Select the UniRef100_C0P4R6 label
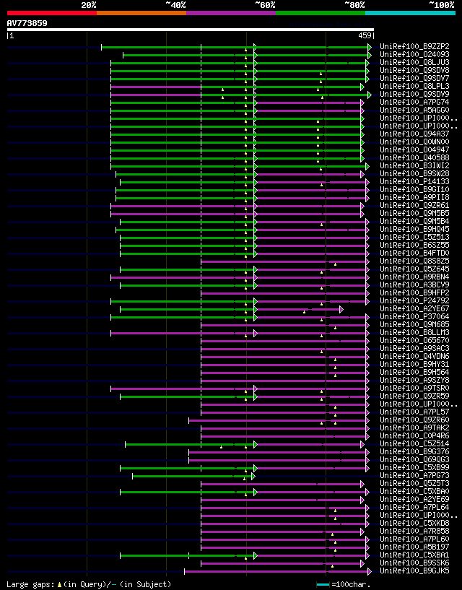The image size is (462, 590). 414,436
